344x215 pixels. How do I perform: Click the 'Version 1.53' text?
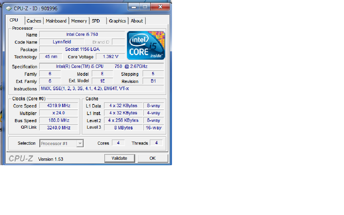point(51,159)
